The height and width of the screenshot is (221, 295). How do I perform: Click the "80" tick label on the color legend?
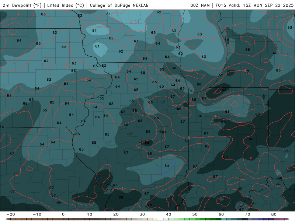(274, 214)
